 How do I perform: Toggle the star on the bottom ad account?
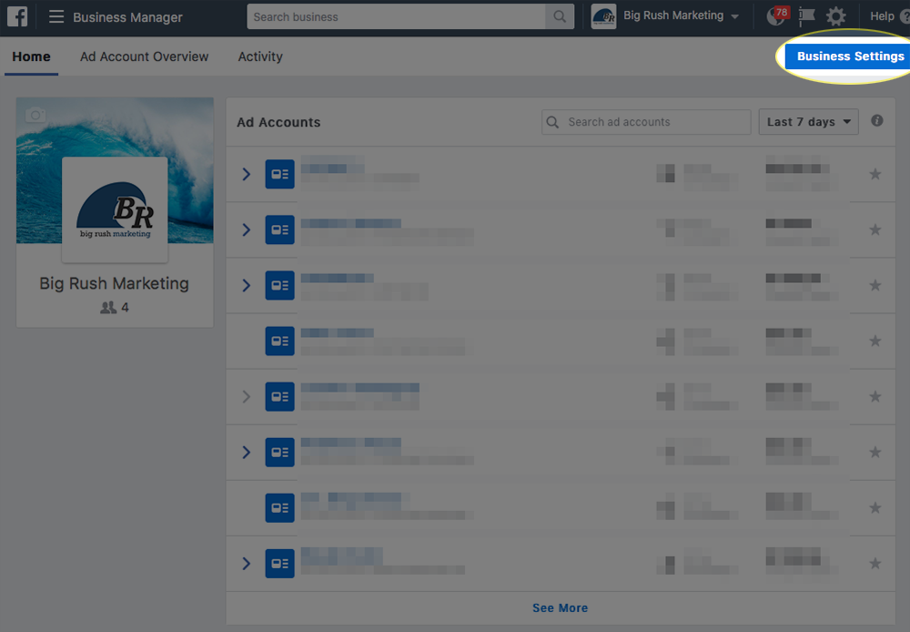875,563
